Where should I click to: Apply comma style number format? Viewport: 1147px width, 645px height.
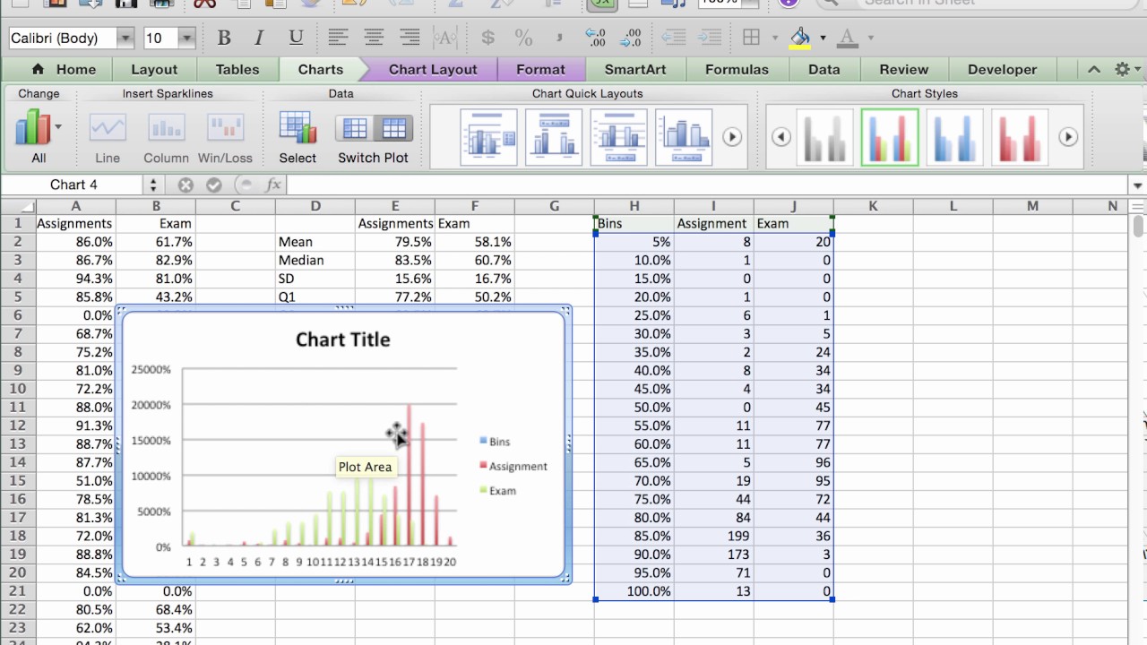tap(559, 38)
